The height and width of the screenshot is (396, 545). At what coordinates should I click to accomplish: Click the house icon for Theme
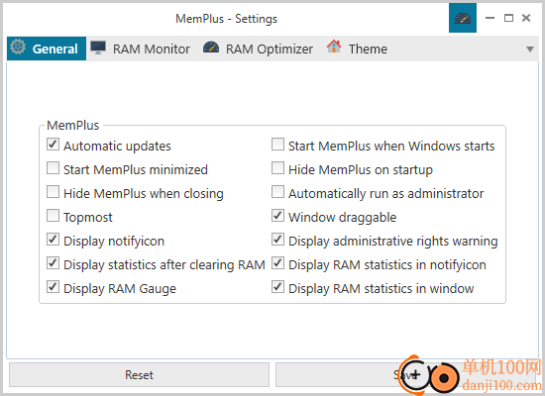pos(334,47)
